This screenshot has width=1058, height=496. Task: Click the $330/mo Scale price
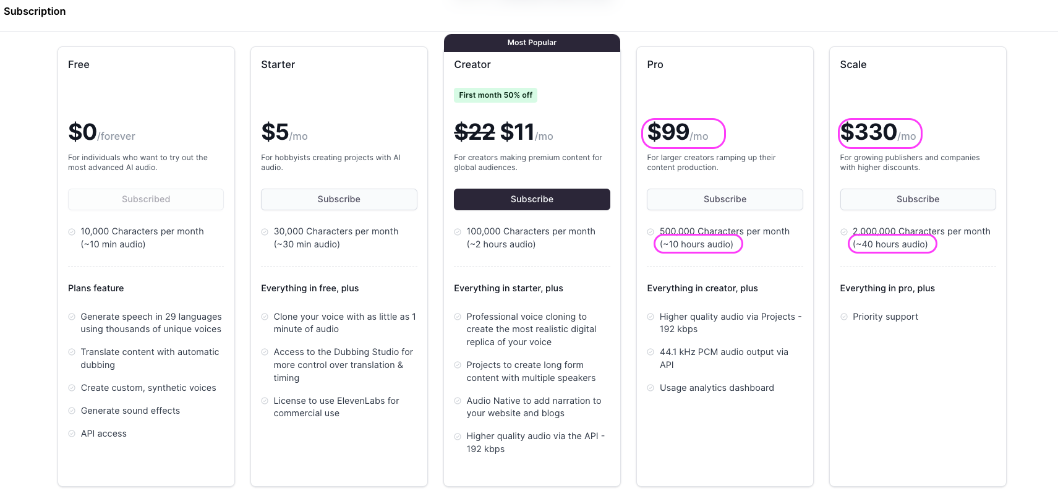(x=878, y=132)
